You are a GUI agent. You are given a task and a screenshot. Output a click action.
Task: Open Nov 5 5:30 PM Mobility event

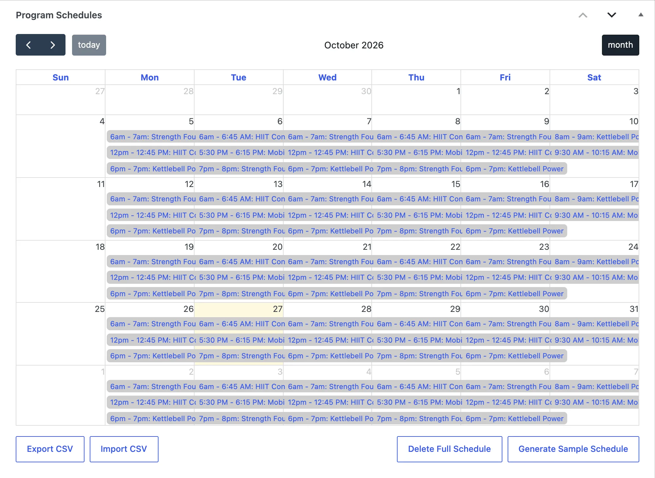point(419,402)
